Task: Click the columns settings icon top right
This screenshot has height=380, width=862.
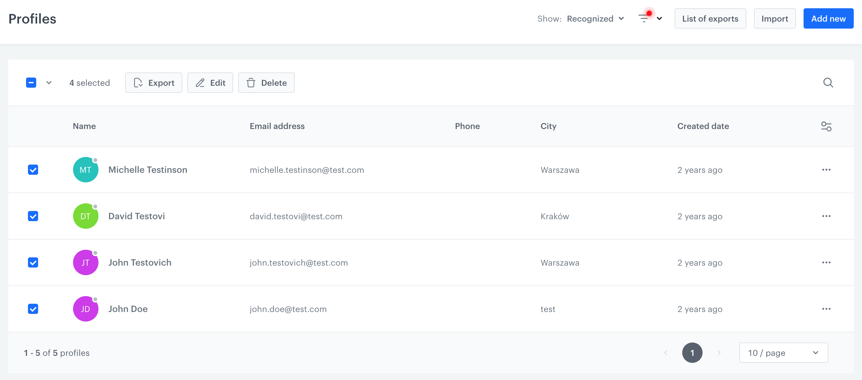Action: [826, 126]
